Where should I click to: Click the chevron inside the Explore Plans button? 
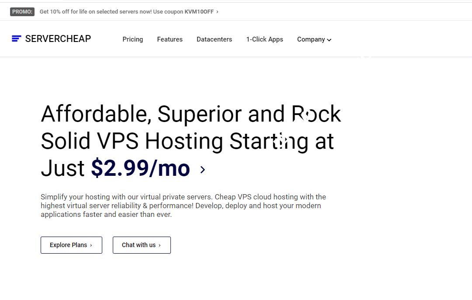click(92, 245)
